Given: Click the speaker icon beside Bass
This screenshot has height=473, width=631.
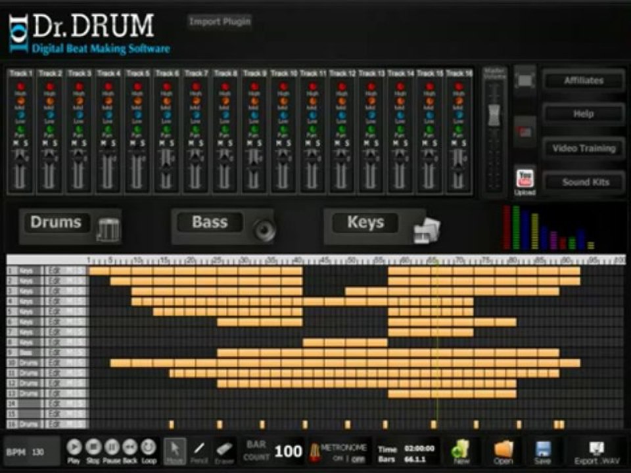Looking at the screenshot, I should (264, 230).
